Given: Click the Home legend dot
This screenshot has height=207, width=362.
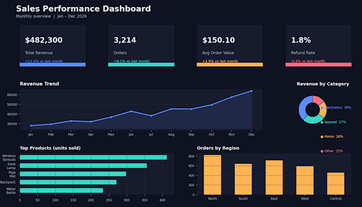Looking at the screenshot, I should tap(322, 137).
